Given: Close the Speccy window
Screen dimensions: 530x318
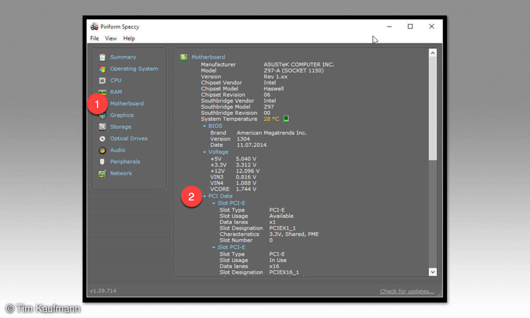Looking at the screenshot, I should pos(432,26).
